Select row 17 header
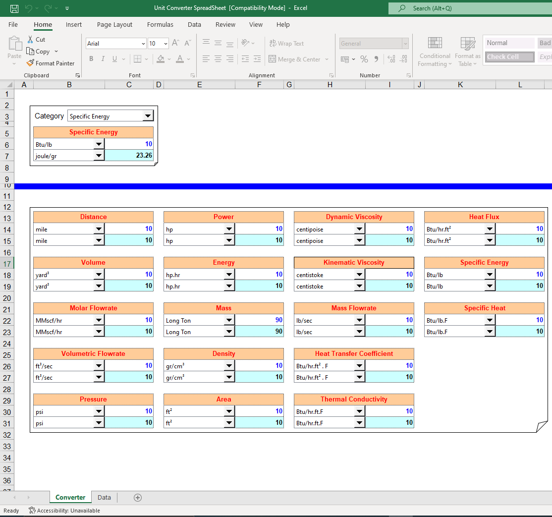The height and width of the screenshot is (517, 552). 7,264
